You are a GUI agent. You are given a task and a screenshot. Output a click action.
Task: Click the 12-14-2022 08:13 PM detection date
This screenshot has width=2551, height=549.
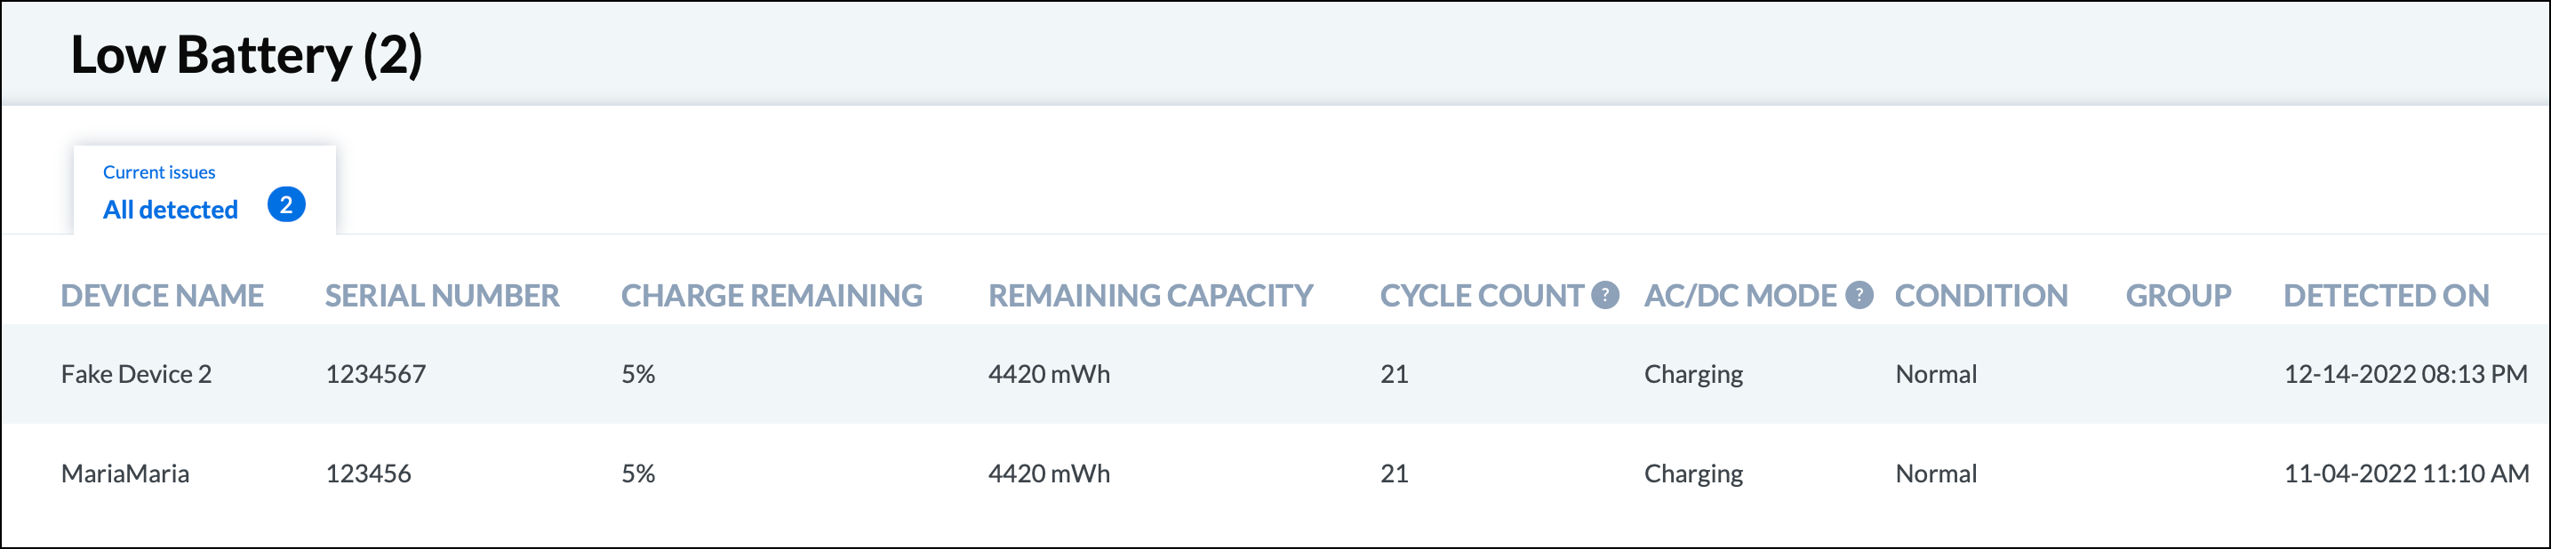2405,374
